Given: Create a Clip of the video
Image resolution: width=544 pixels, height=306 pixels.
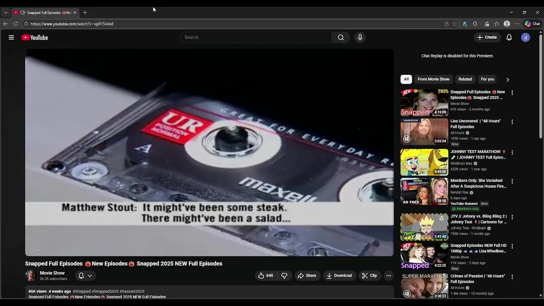Looking at the screenshot, I should point(369,276).
